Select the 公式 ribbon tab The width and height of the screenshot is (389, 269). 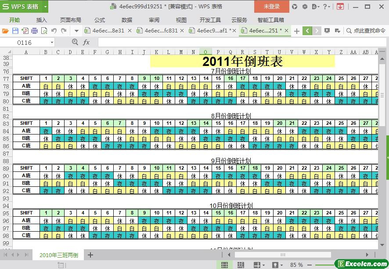click(100, 20)
